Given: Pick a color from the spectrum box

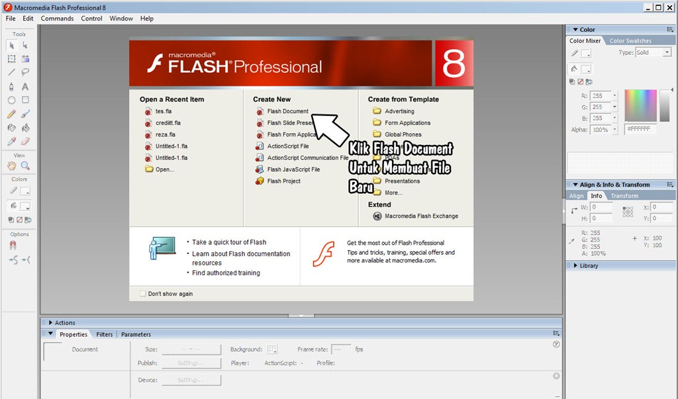Looking at the screenshot, I should pyautogui.click(x=640, y=105).
